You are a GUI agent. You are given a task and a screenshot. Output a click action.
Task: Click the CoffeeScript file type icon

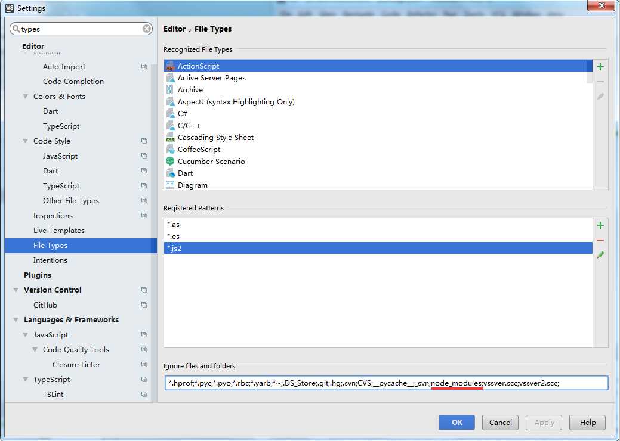(x=170, y=149)
